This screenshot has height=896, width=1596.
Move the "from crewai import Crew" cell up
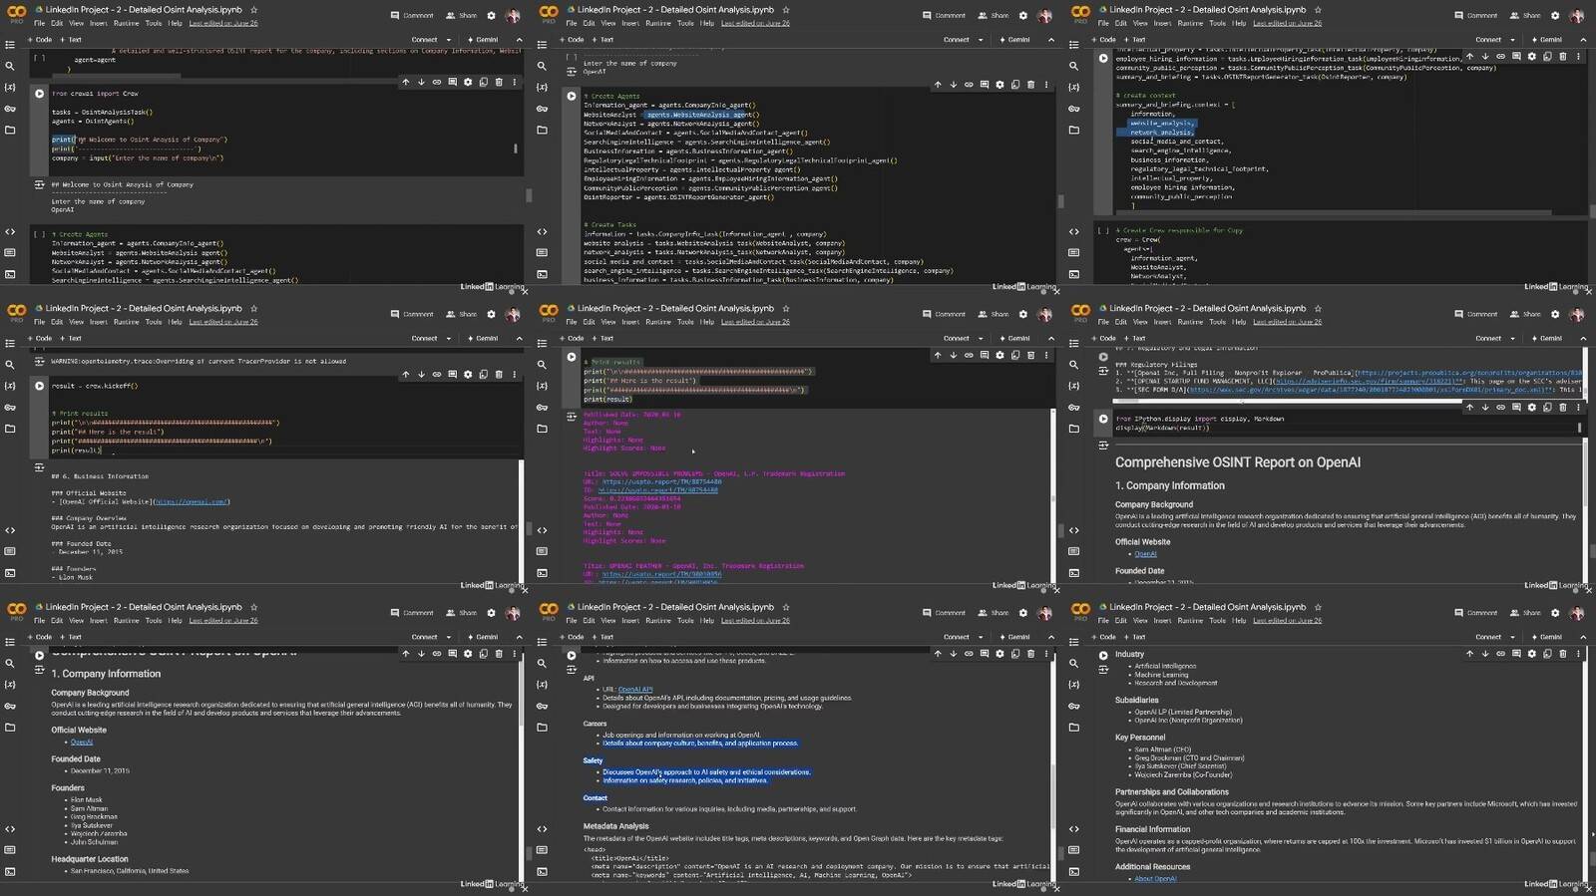tap(406, 82)
